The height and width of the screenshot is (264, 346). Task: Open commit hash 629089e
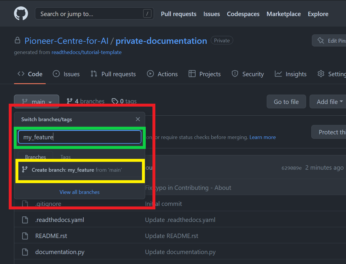[x=291, y=168]
